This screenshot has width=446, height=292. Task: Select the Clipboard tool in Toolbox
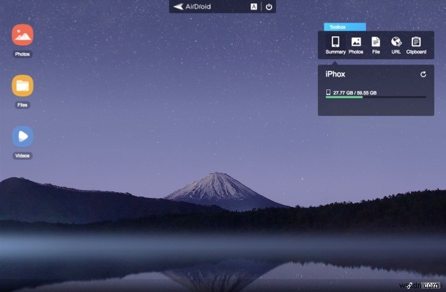click(416, 45)
